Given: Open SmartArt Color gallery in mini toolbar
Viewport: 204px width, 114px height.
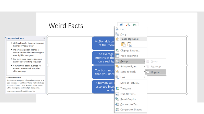Looking at the screenshot, I should coord(128,25).
